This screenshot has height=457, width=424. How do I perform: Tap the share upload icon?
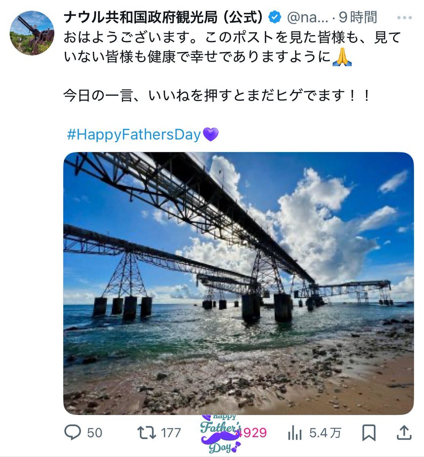tap(405, 432)
